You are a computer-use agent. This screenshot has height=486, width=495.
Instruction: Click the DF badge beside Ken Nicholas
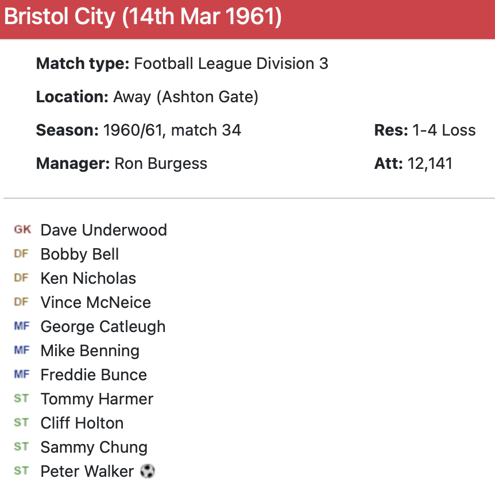point(21,278)
